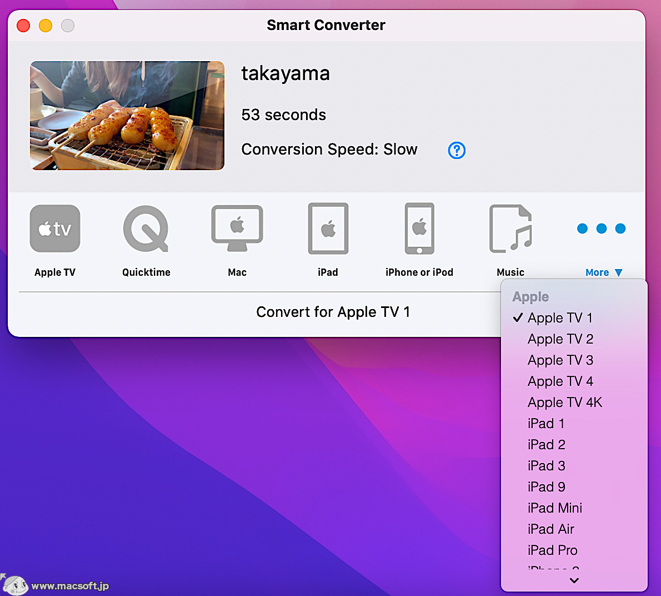
Task: Click the three-dot More icon
Action: (x=601, y=228)
